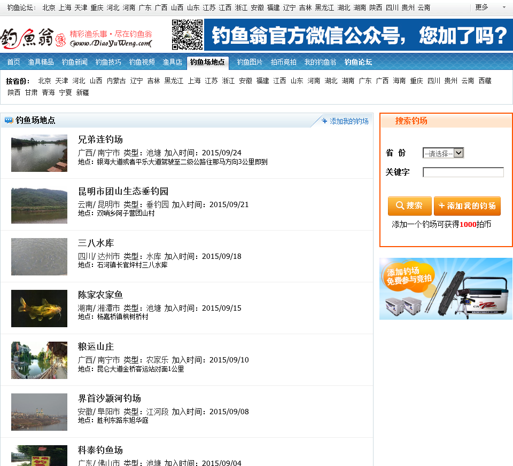Open thumbnail of 界首沙颍河钓场
Viewport: 513px width, 466px height.
click(x=39, y=412)
